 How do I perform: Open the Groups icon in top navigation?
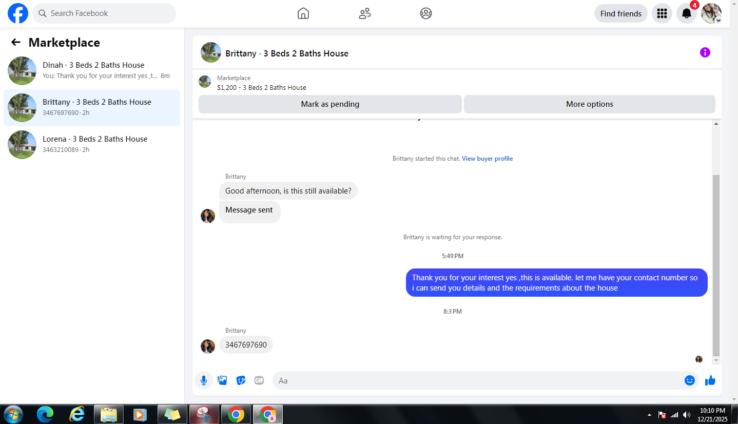(x=426, y=13)
